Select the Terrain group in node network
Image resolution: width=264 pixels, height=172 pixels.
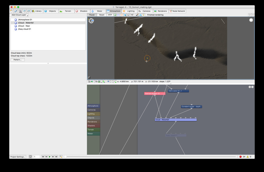93,130
